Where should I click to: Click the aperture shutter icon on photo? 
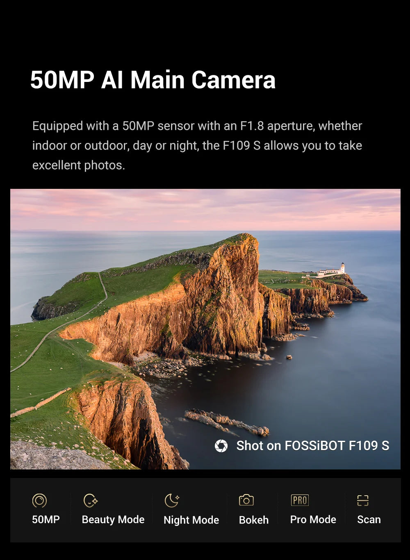click(221, 446)
